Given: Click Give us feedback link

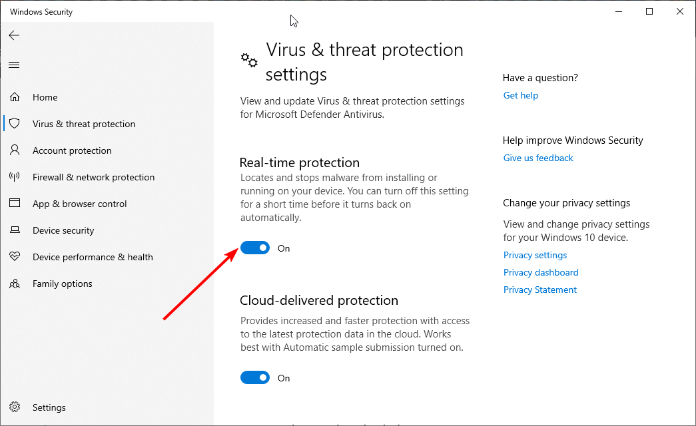Looking at the screenshot, I should 538,158.
